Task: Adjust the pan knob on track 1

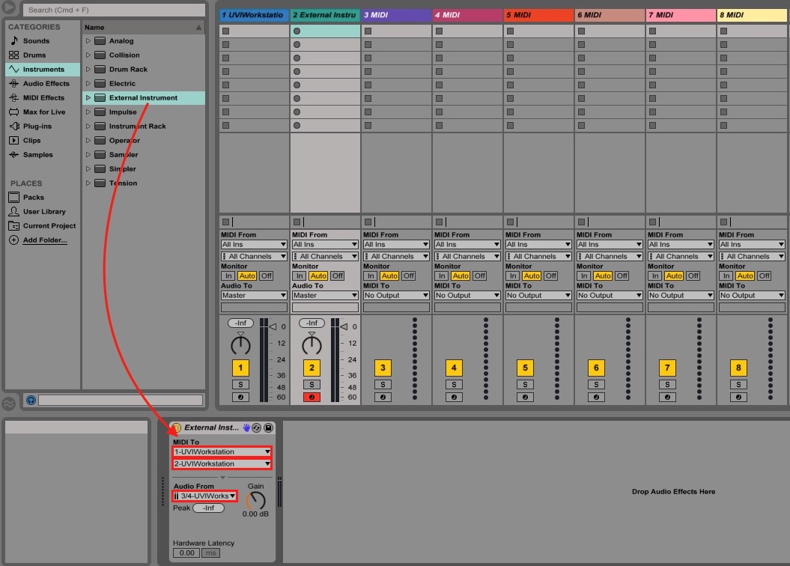Action: [240, 344]
